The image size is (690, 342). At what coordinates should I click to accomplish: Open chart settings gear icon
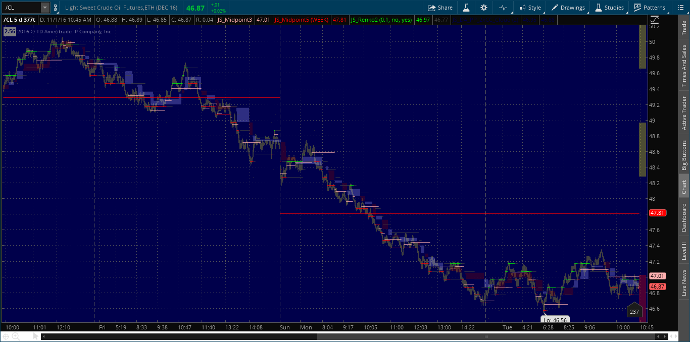[x=484, y=8]
